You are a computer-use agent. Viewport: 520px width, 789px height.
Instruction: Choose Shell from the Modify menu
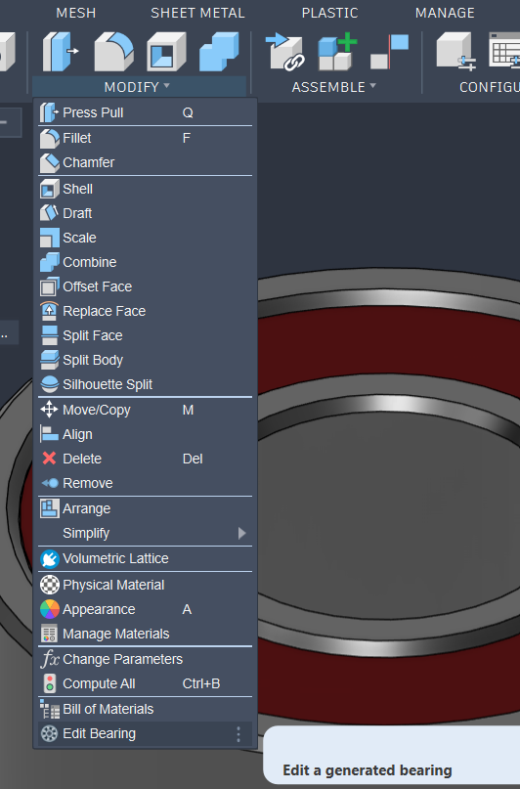(145, 189)
